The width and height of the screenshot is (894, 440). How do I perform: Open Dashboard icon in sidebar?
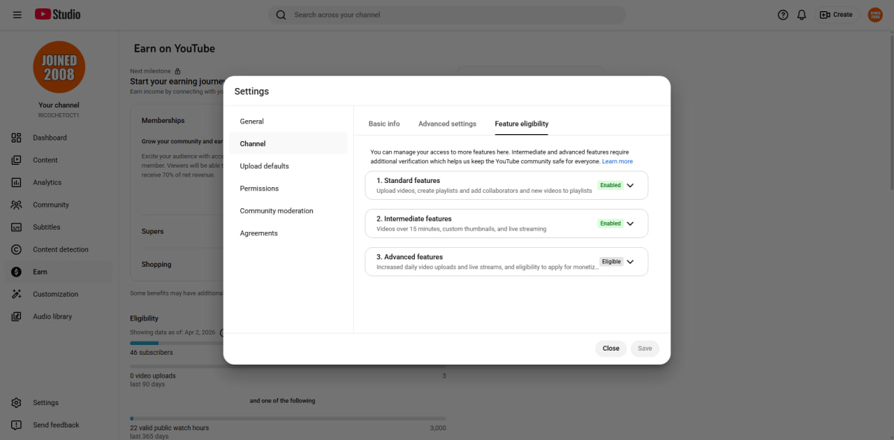[x=17, y=138]
